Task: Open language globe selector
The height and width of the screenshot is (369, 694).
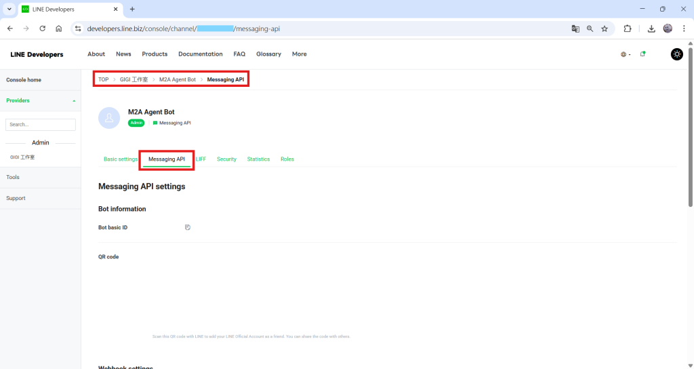Action: [x=626, y=54]
